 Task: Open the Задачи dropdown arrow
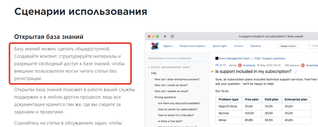[x=174, y=46]
